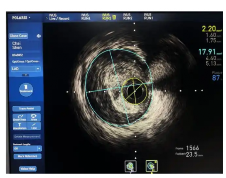Open Video Help
Screen dimensions: 226x178
click(28, 169)
